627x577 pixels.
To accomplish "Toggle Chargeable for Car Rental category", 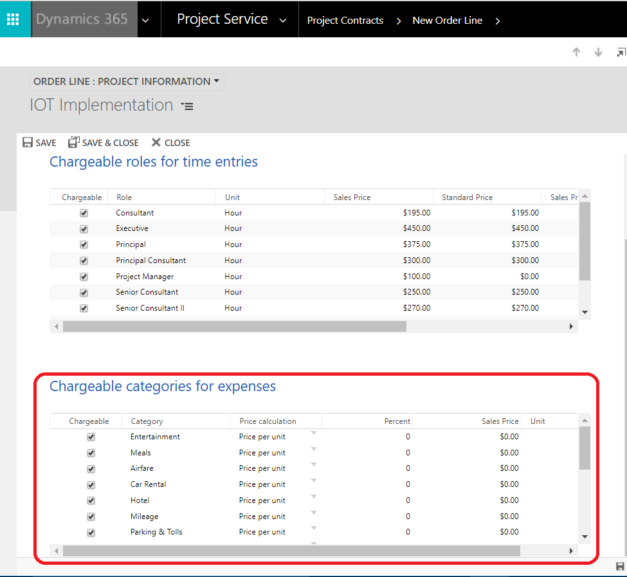I will click(x=91, y=485).
